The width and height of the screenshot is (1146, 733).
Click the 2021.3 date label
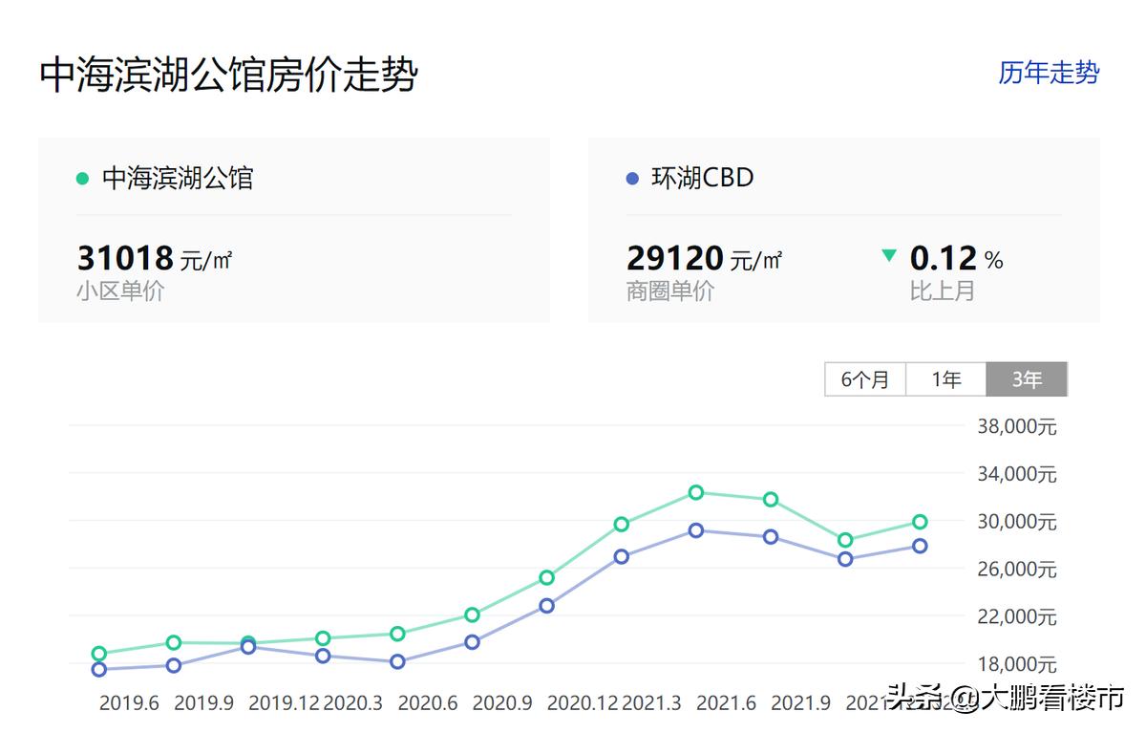click(x=651, y=702)
